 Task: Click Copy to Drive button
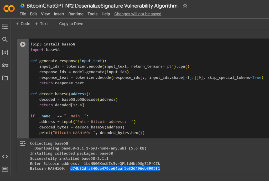coord(71,24)
